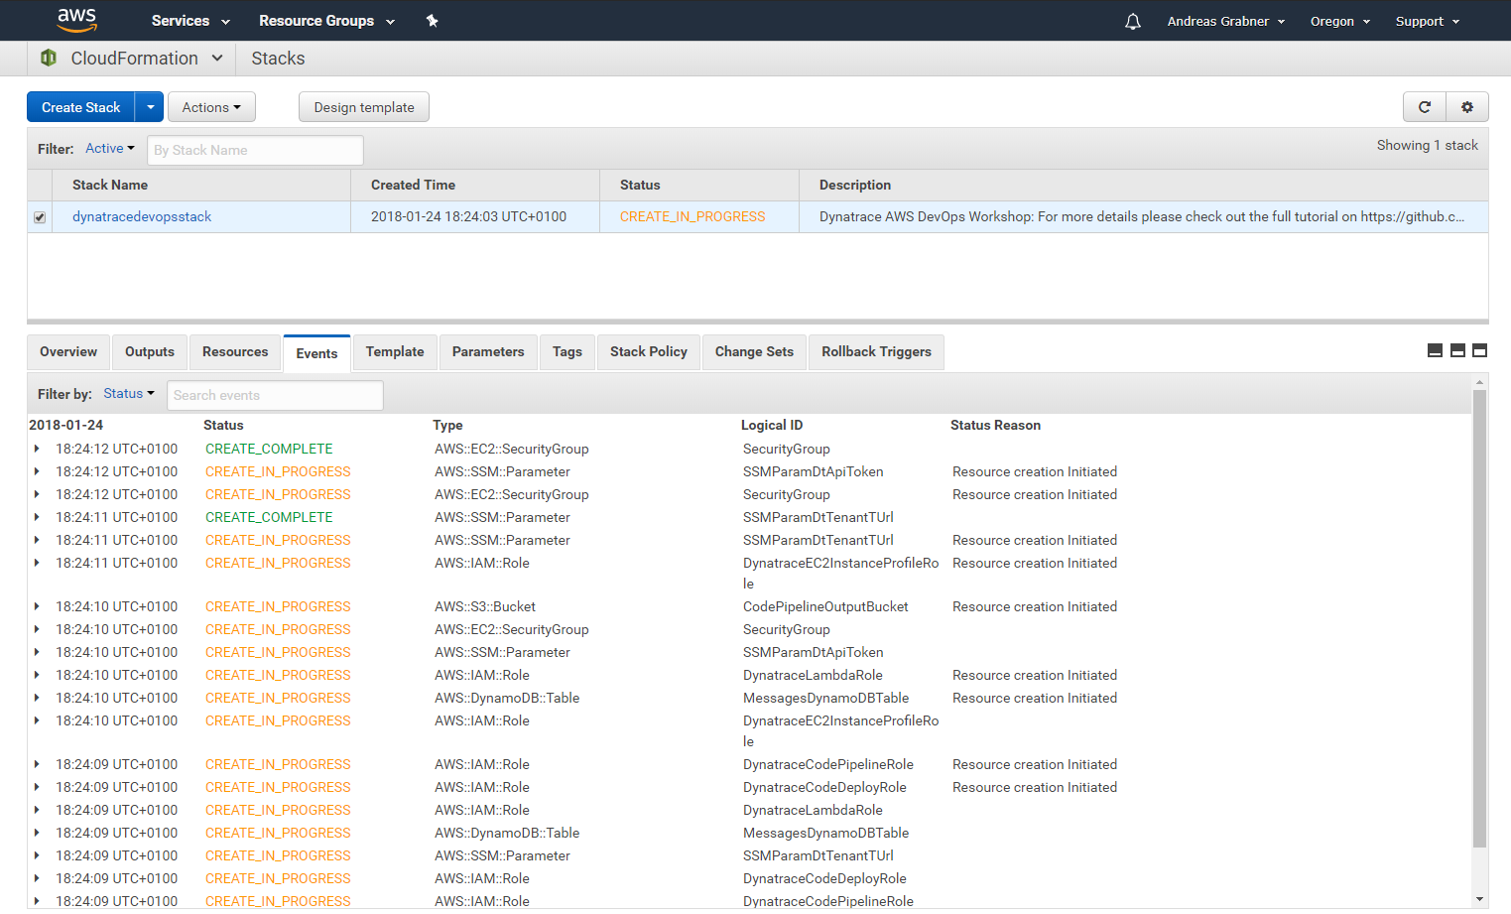Image resolution: width=1511 pixels, height=914 pixels.
Task: Change the Active stack filter
Action: pyautogui.click(x=109, y=149)
